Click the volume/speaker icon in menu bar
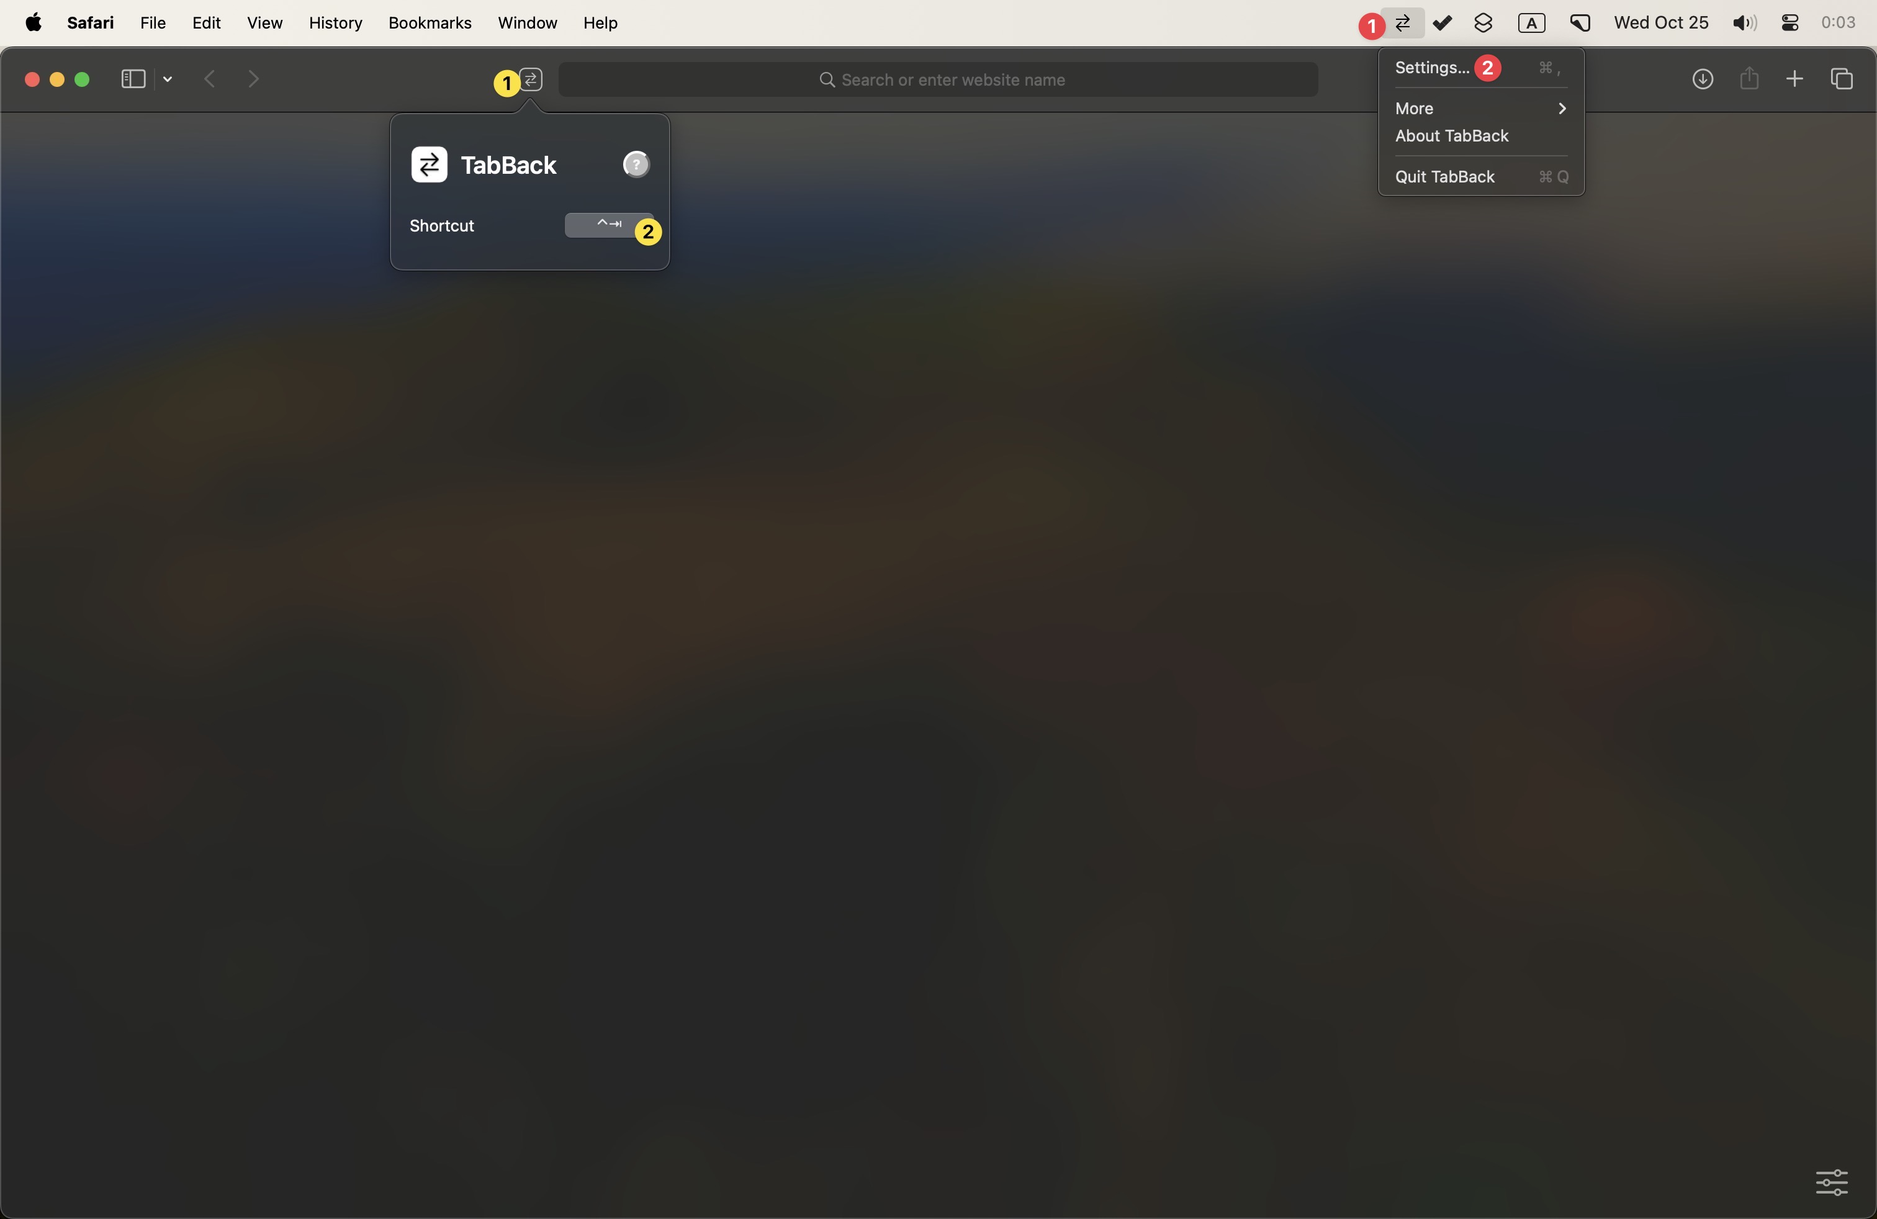 [1744, 20]
